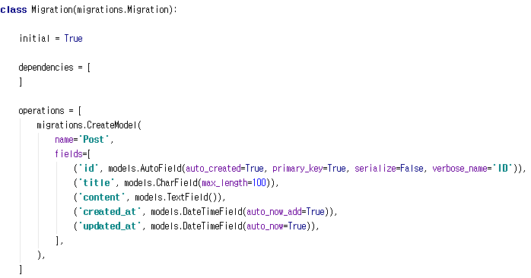Image resolution: width=531 pixels, height=278 pixels.
Task: Click the 'True' value after initial
Action: click(74, 38)
